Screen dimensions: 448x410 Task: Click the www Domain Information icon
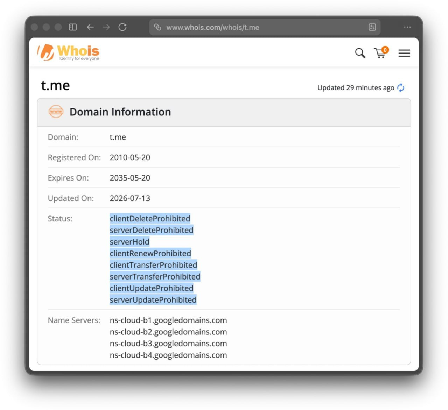pyautogui.click(x=56, y=112)
